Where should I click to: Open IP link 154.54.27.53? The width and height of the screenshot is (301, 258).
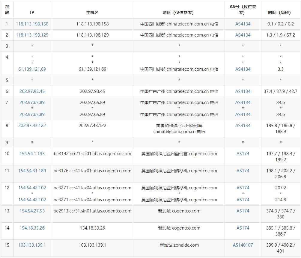[32, 211]
